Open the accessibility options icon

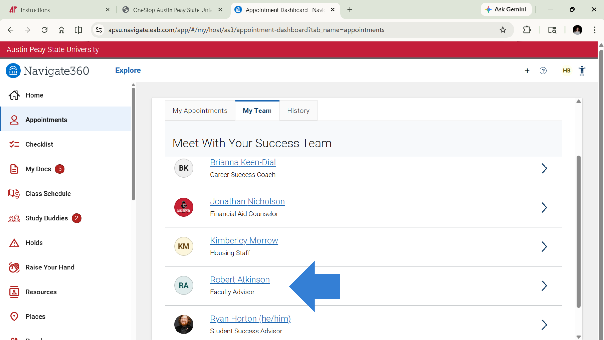[582, 71]
